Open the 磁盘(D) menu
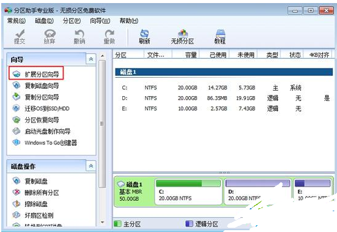This screenshot has width=337, height=232. [44, 21]
